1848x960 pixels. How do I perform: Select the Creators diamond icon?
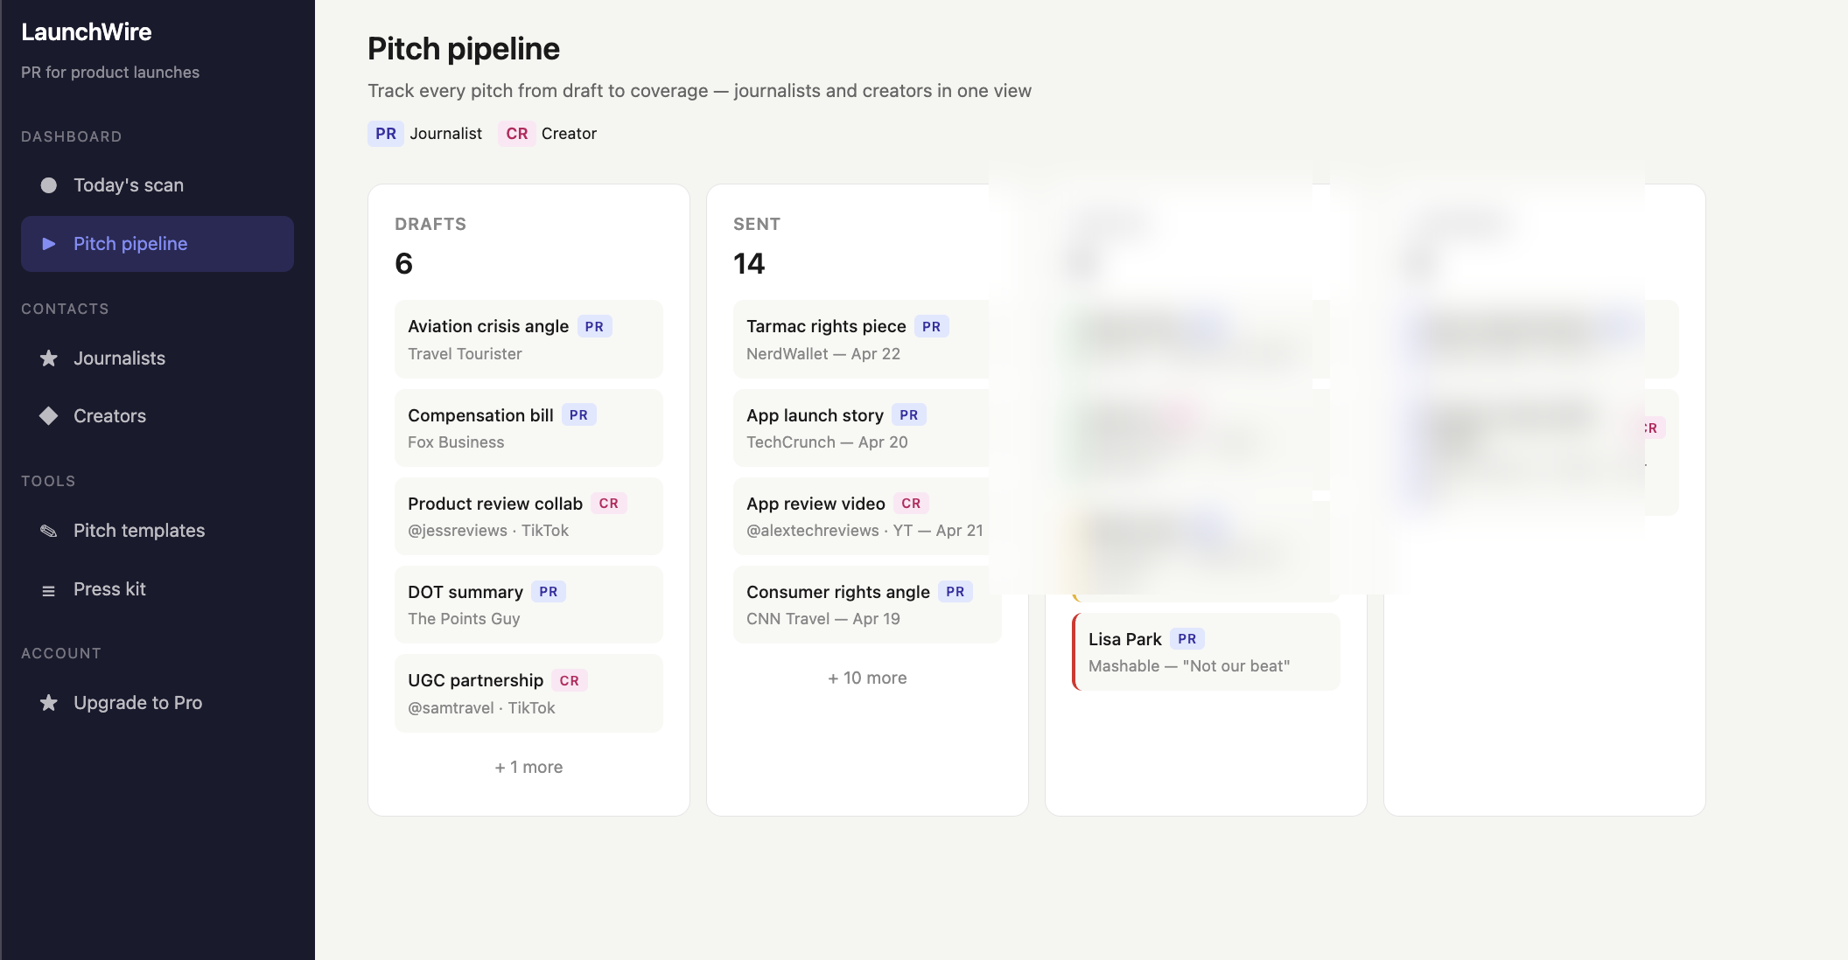(x=48, y=415)
